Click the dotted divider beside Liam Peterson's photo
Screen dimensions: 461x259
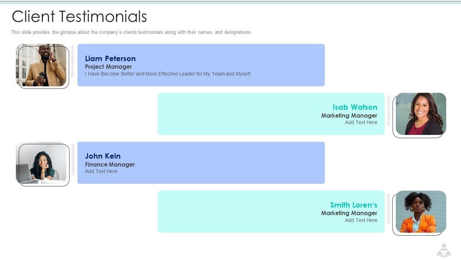click(73, 61)
